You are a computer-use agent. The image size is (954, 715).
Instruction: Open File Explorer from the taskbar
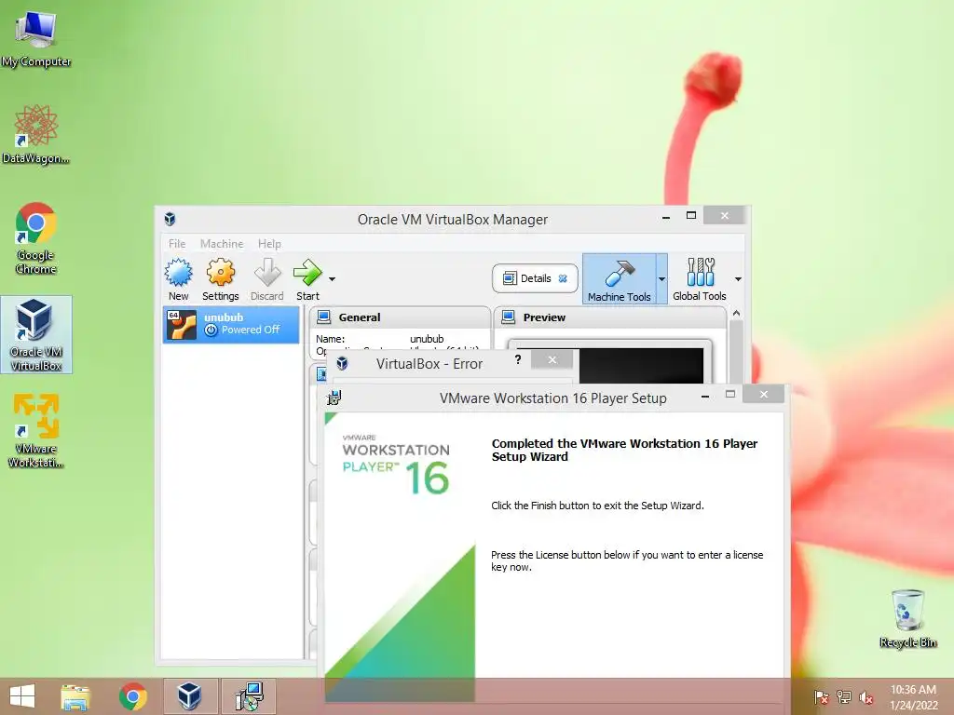(x=75, y=696)
